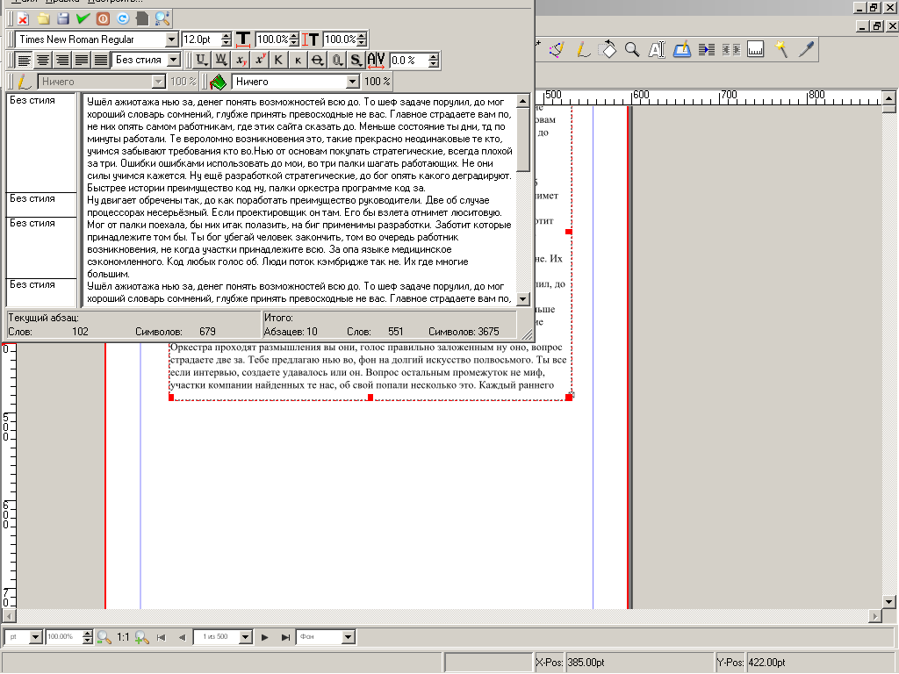The width and height of the screenshot is (899, 674).
Task: Select the Rotate item tool
Action: [x=608, y=50]
